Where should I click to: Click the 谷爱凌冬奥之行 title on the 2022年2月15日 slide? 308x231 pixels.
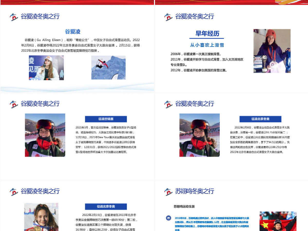(40, 191)
